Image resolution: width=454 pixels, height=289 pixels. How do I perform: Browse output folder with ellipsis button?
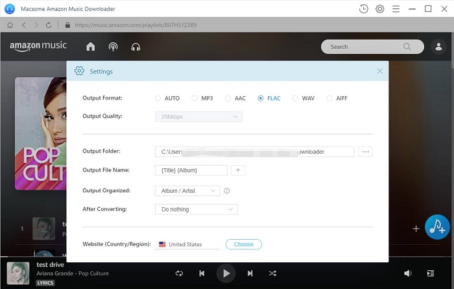point(365,151)
